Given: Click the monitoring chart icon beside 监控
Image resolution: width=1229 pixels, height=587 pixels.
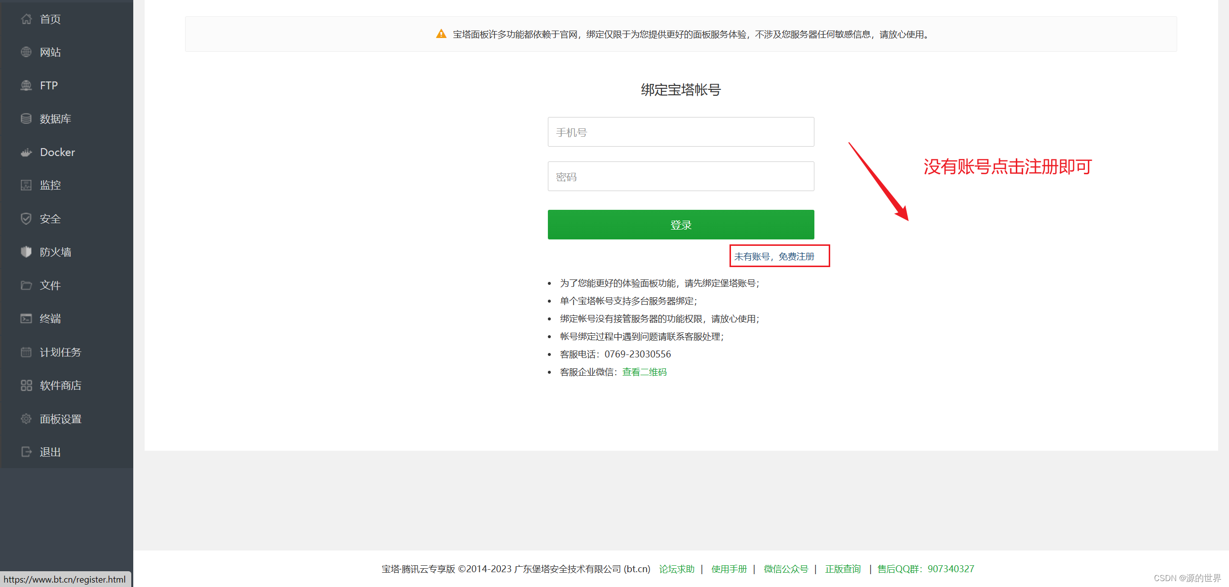Looking at the screenshot, I should [x=26, y=185].
